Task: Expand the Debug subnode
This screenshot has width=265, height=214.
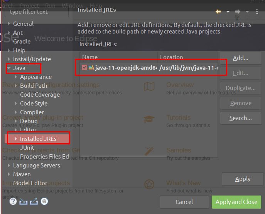Action: (16, 121)
